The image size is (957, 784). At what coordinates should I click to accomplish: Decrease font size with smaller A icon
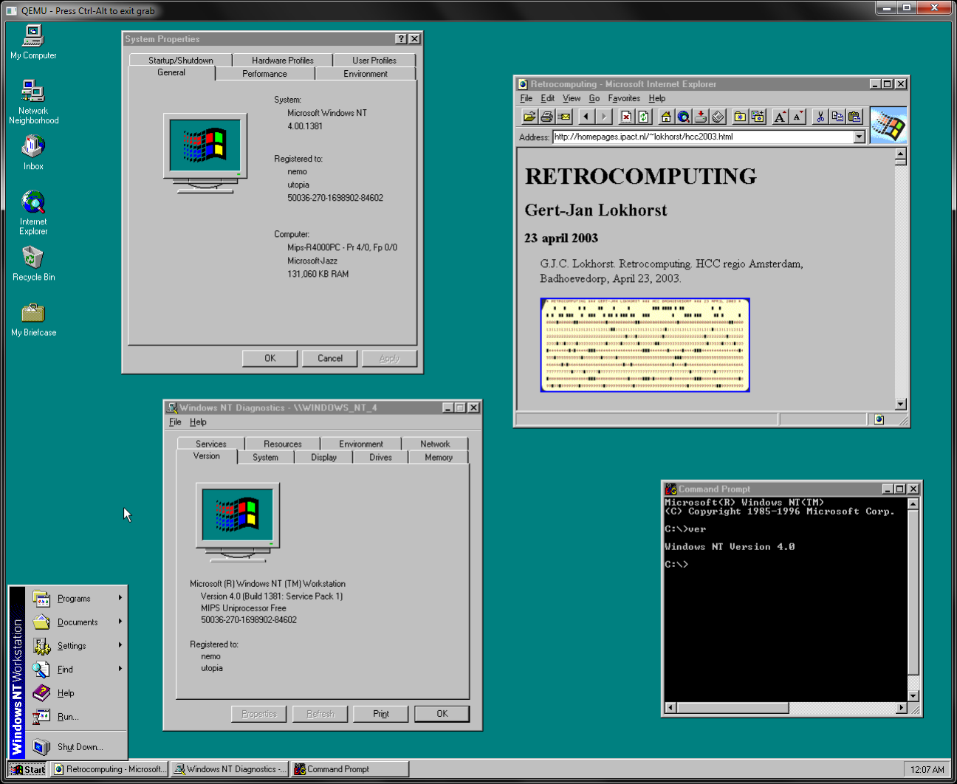click(797, 116)
